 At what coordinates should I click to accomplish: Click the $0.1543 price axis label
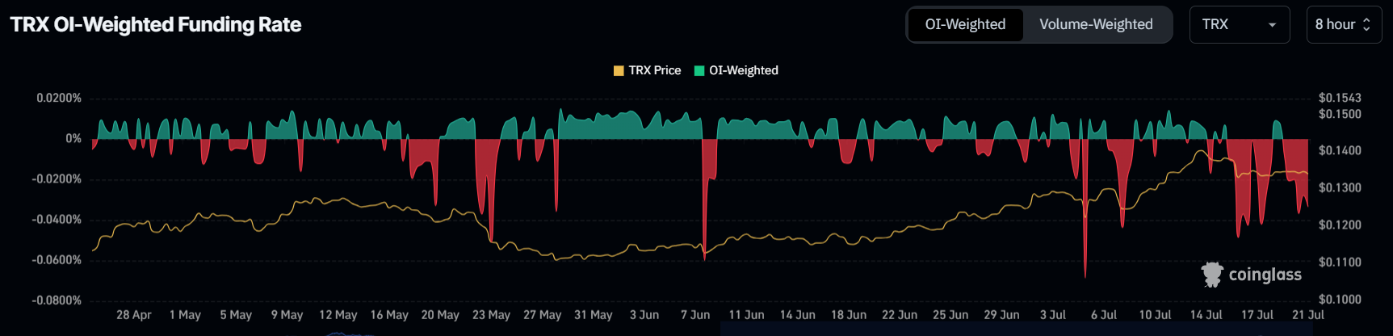1340,98
